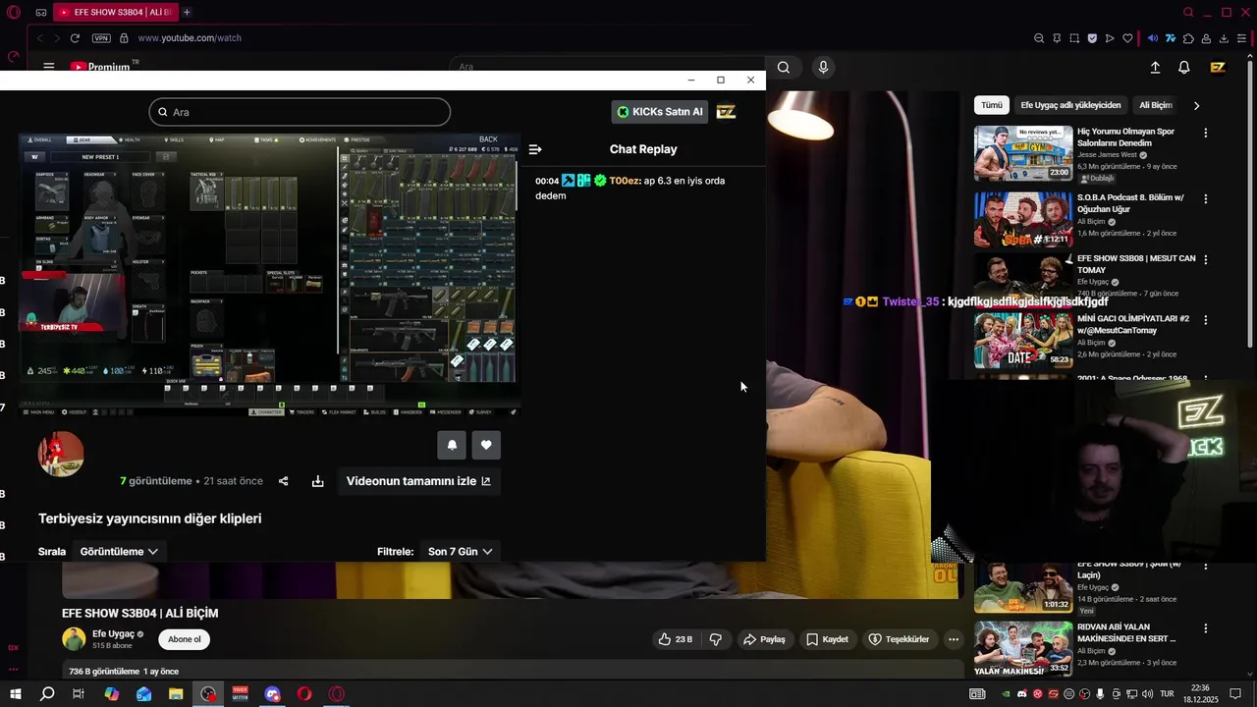Add page to bookmarks with heart icon

coord(1127,38)
